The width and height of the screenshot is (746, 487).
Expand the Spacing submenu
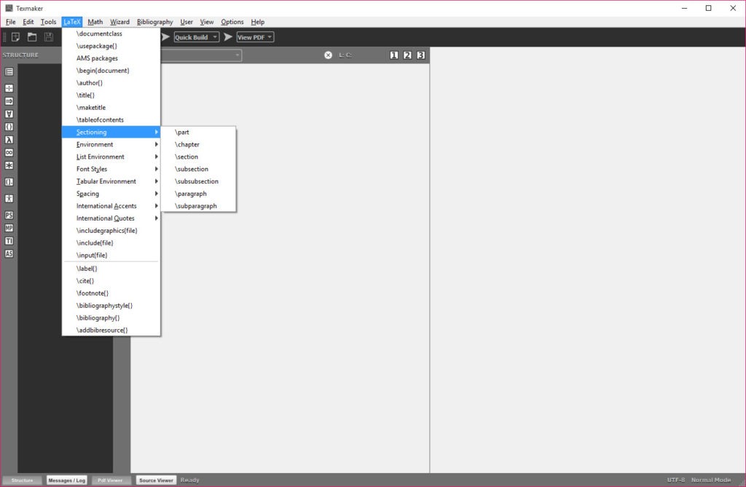pyautogui.click(x=111, y=194)
